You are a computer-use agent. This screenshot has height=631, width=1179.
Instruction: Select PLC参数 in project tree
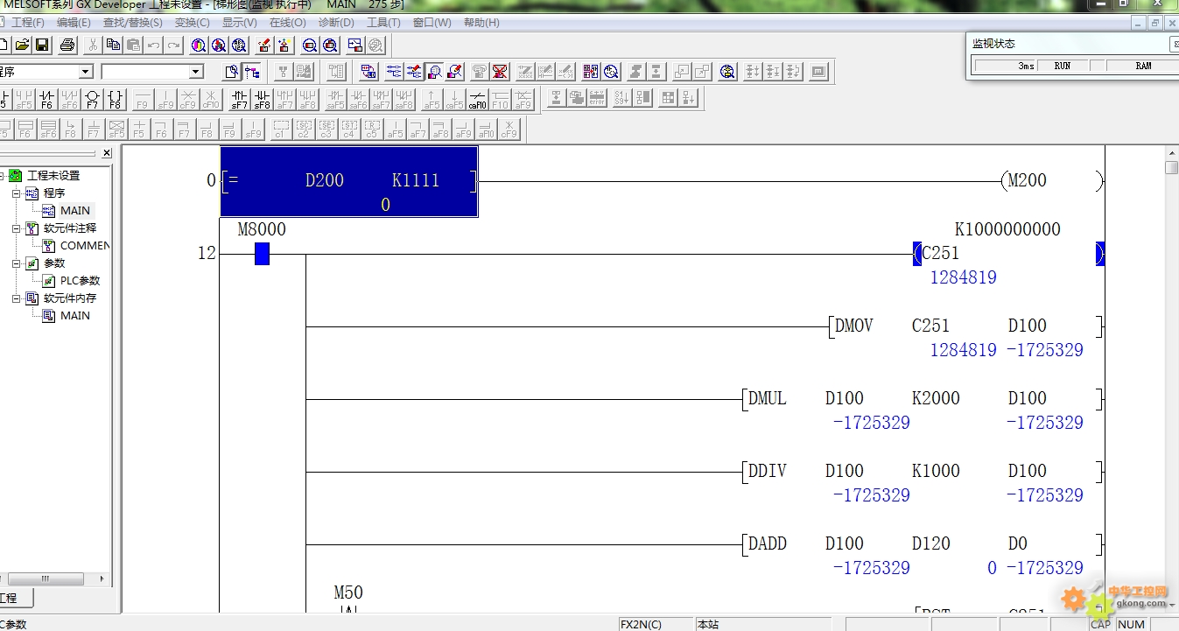click(x=80, y=280)
